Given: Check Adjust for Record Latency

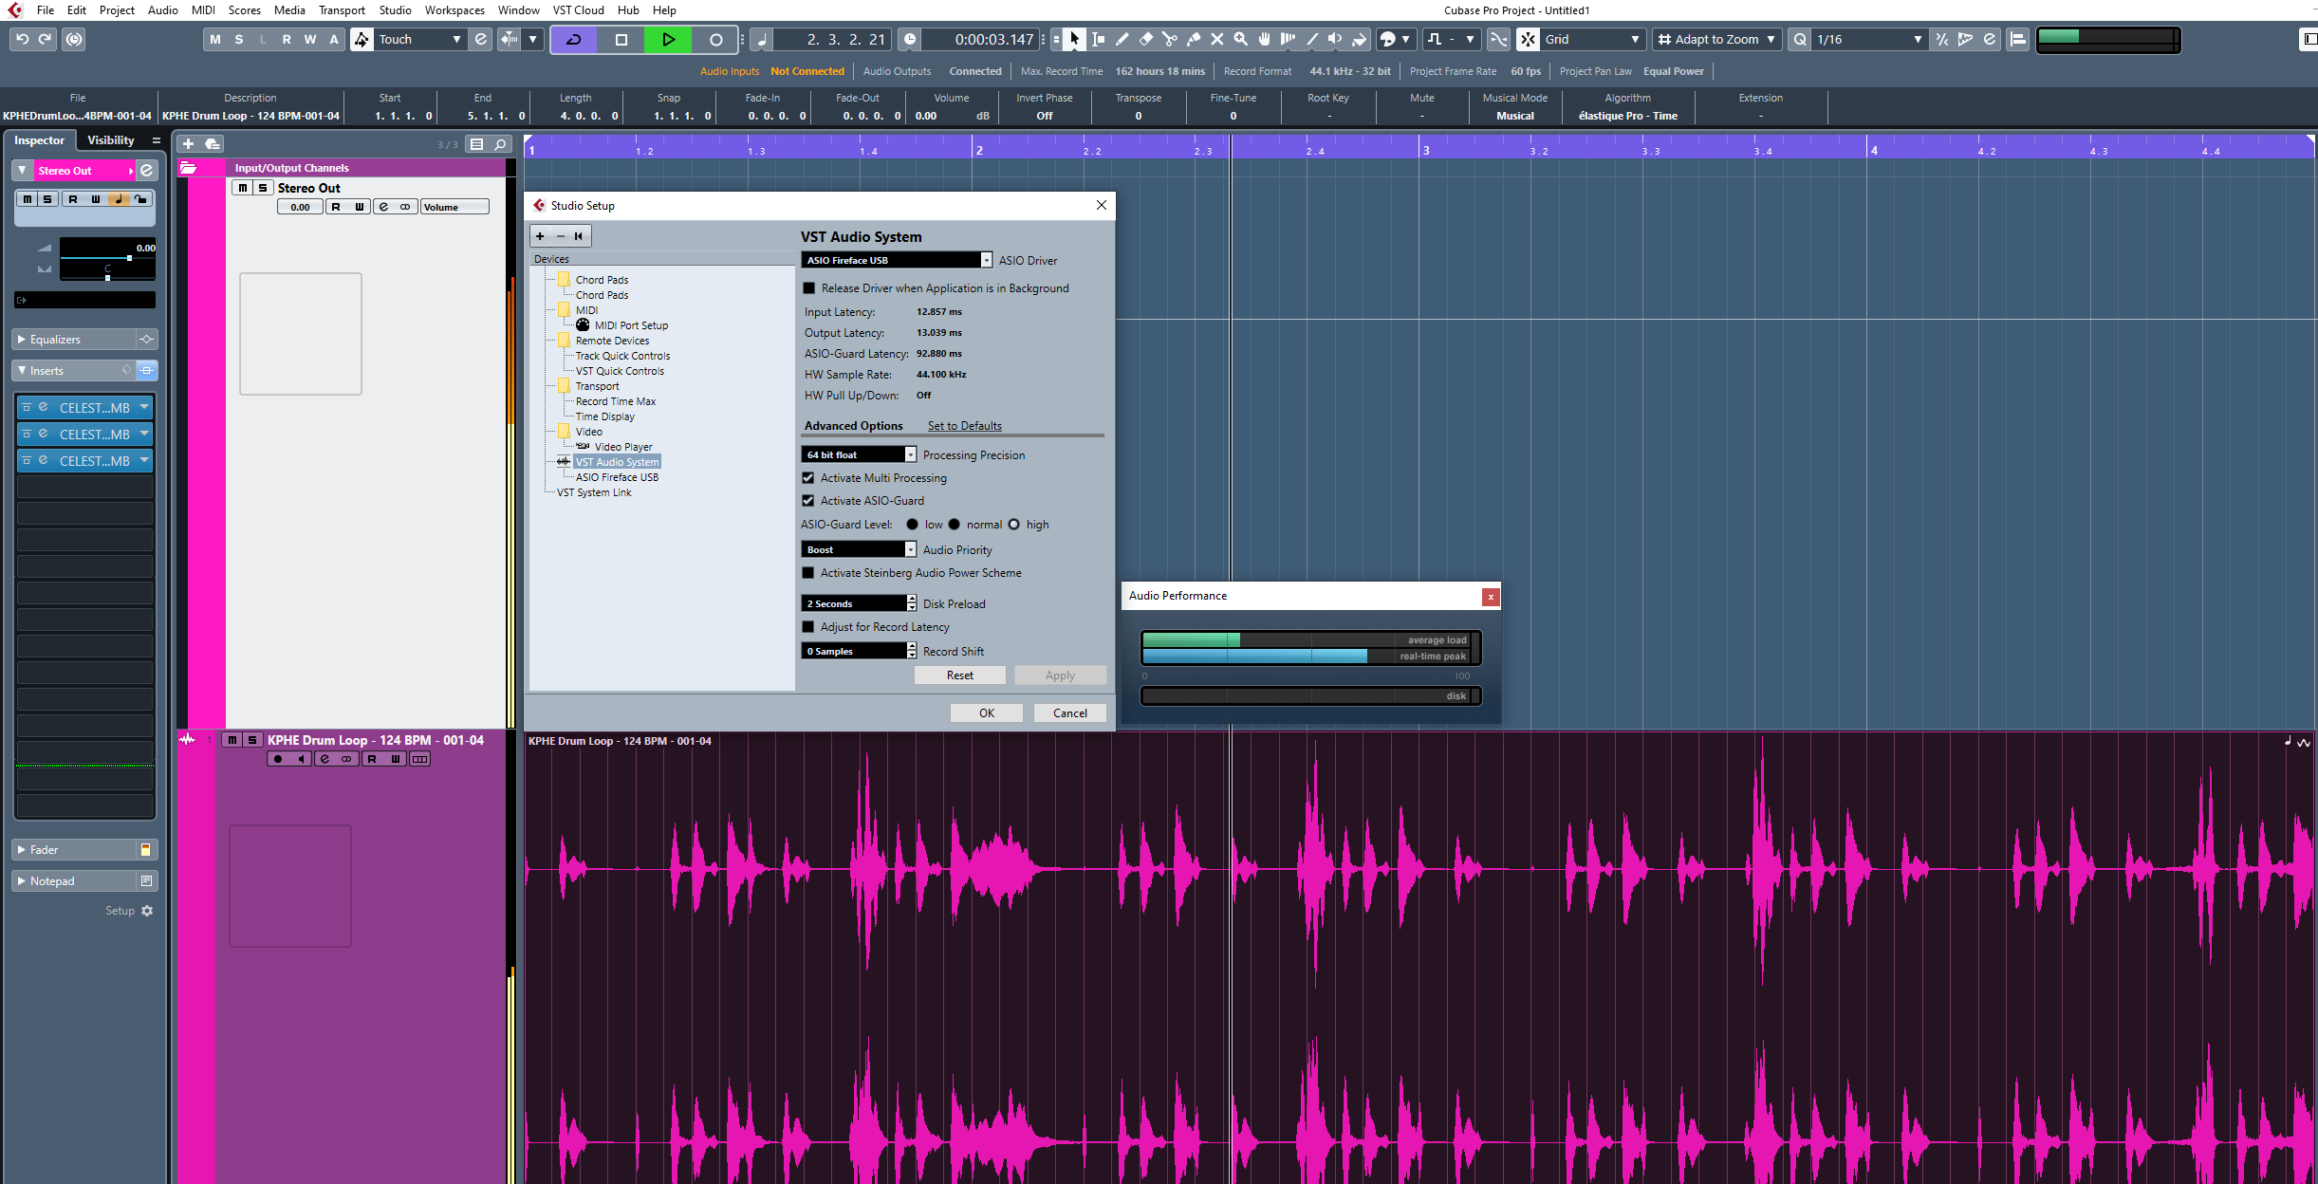Looking at the screenshot, I should coord(808,627).
